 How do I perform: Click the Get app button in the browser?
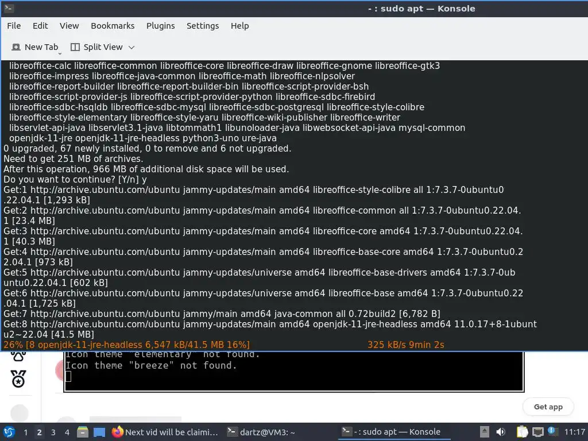[548, 407]
